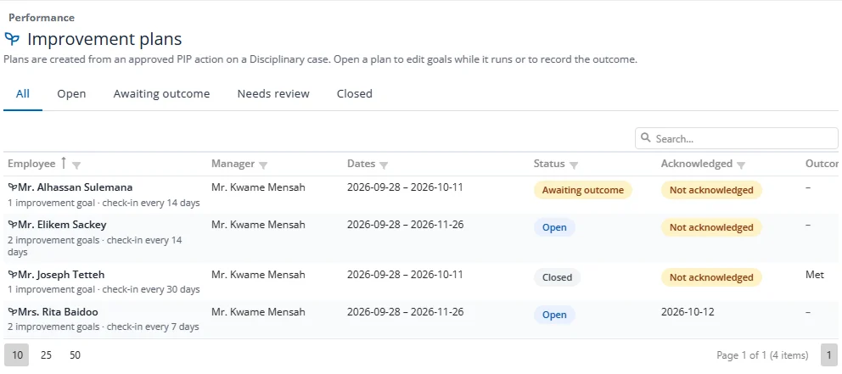Click dates 2026-09-28 – 2026-11-26 for Elikem Sackey

pos(405,225)
